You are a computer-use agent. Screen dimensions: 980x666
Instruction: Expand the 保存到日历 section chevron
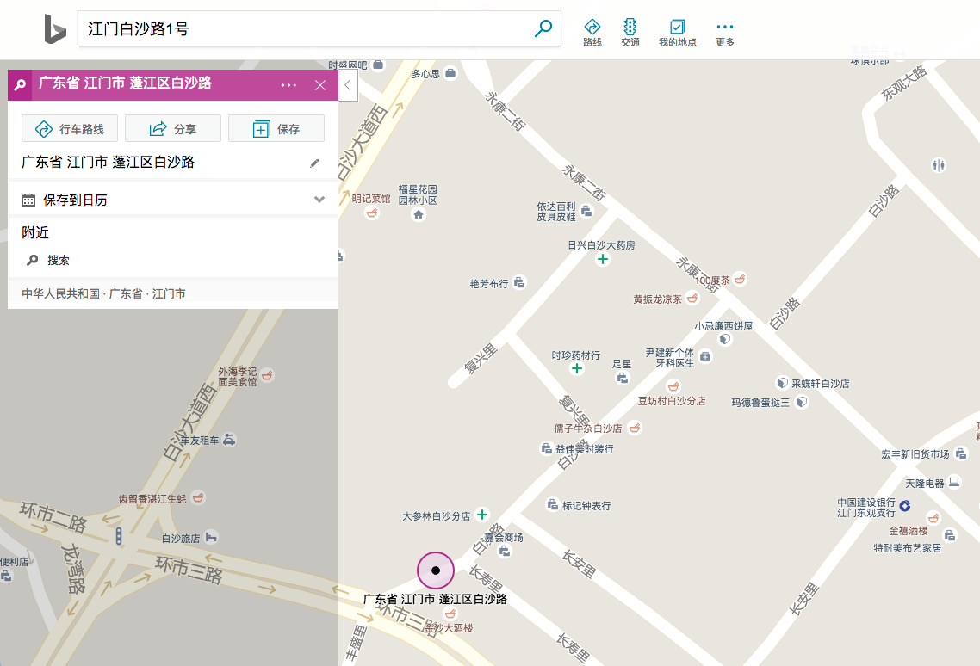click(319, 199)
